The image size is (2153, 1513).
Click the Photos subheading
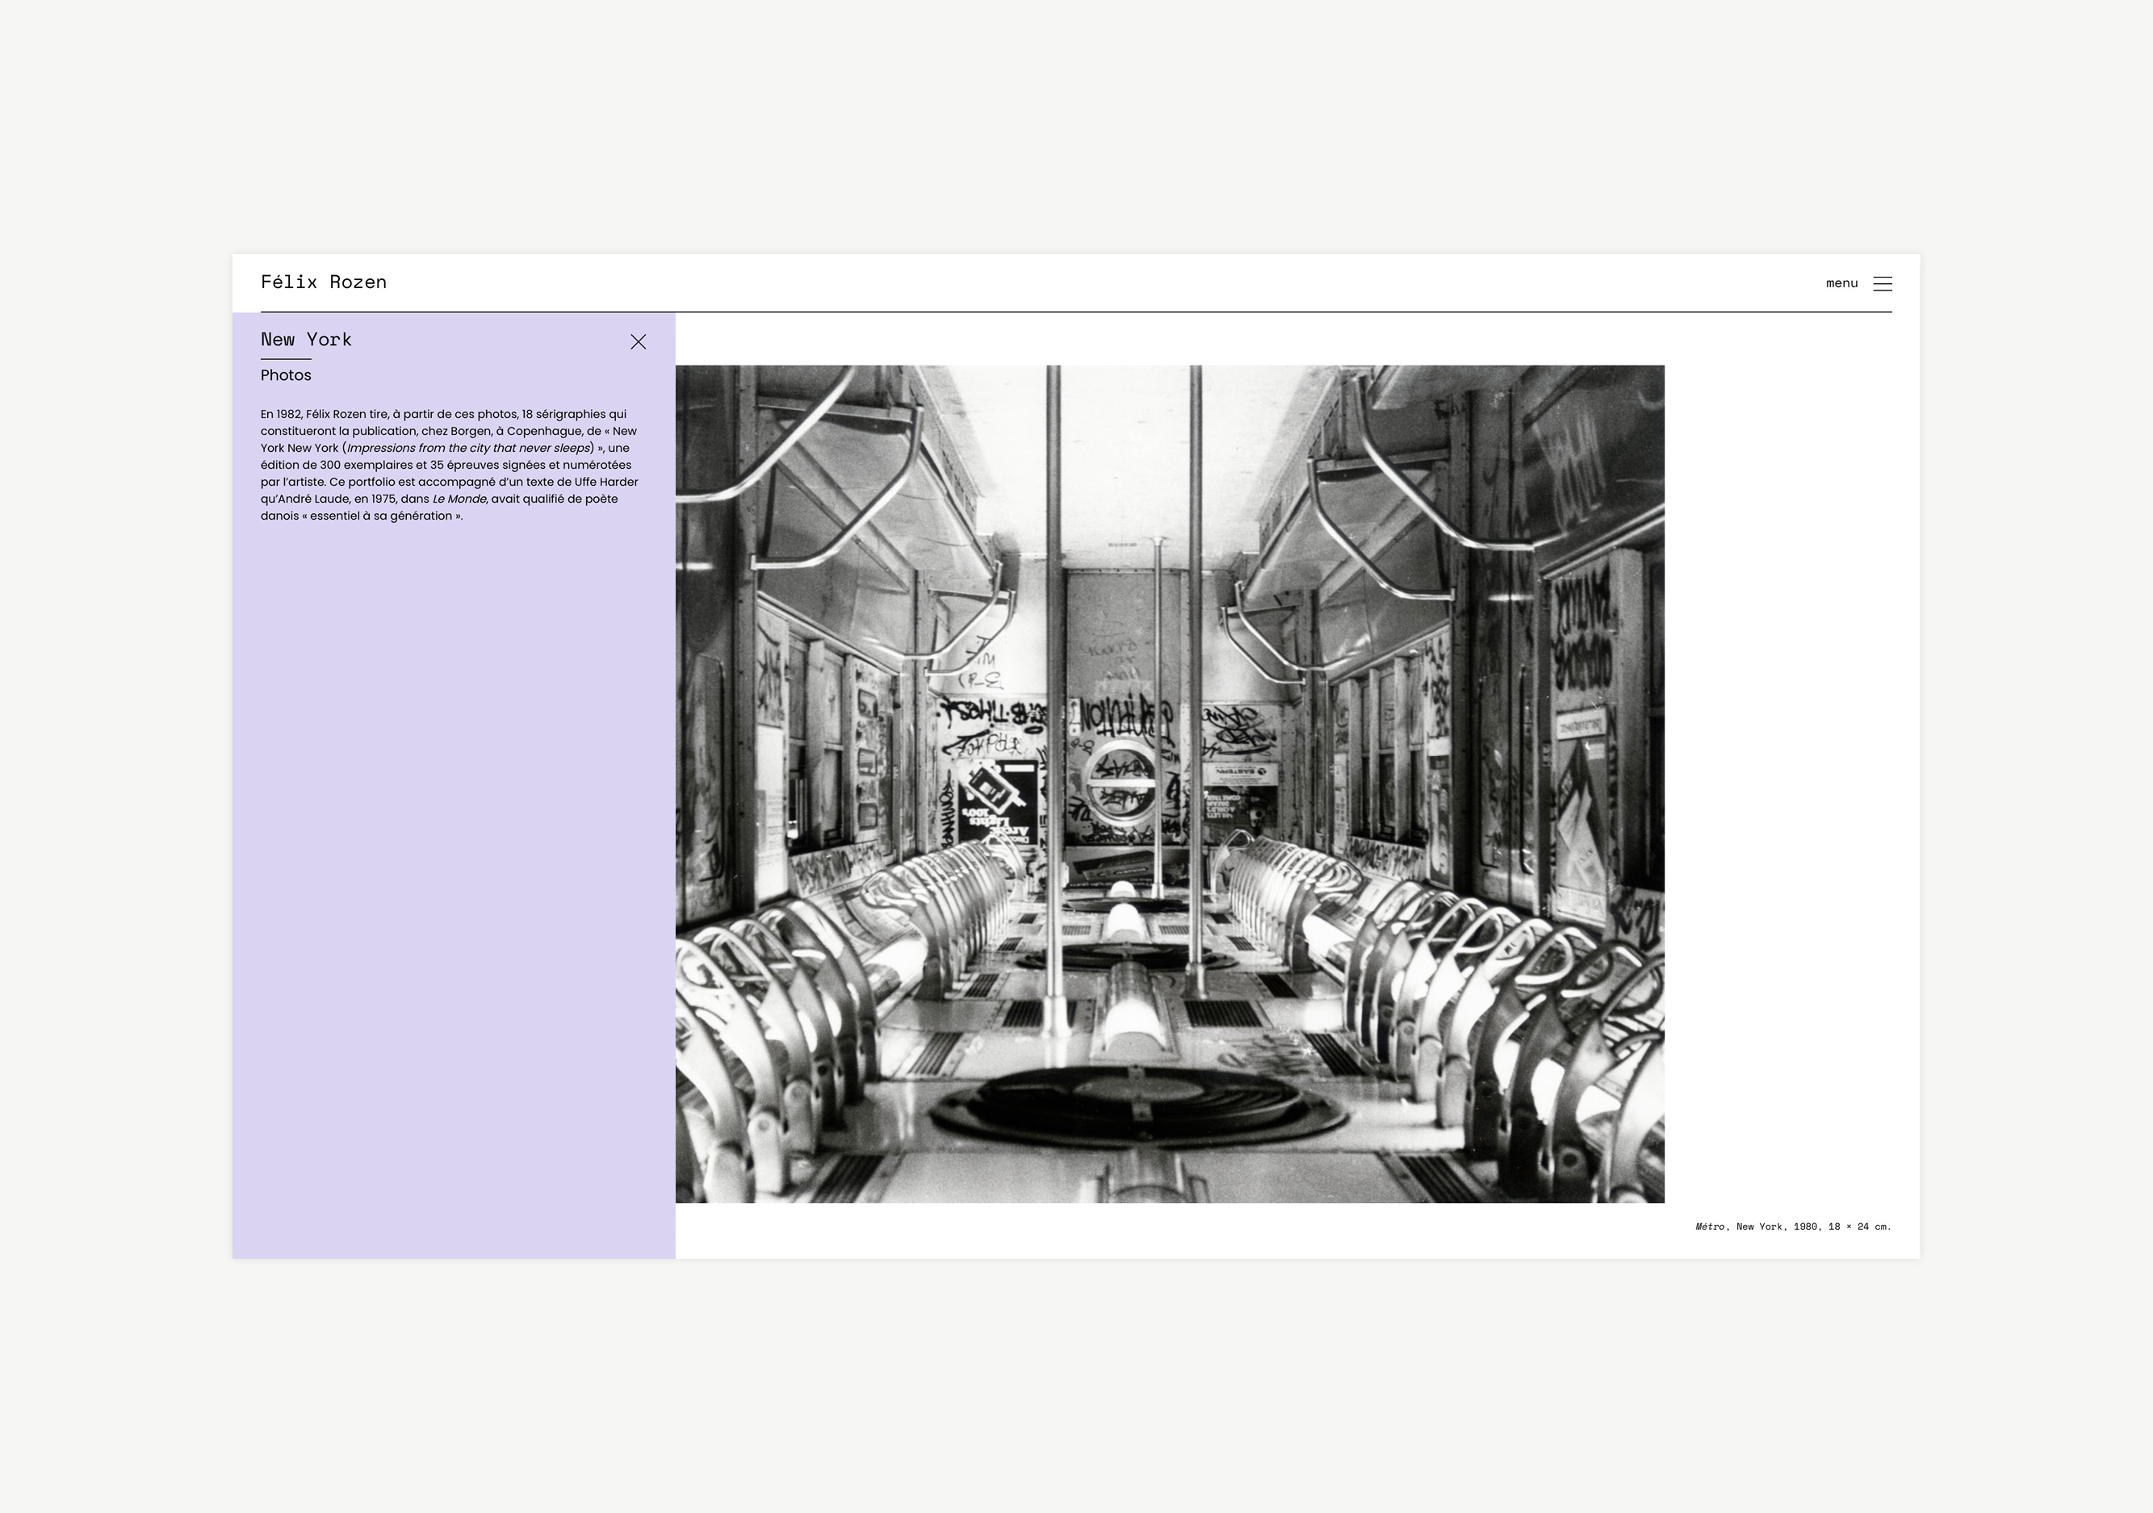(285, 375)
